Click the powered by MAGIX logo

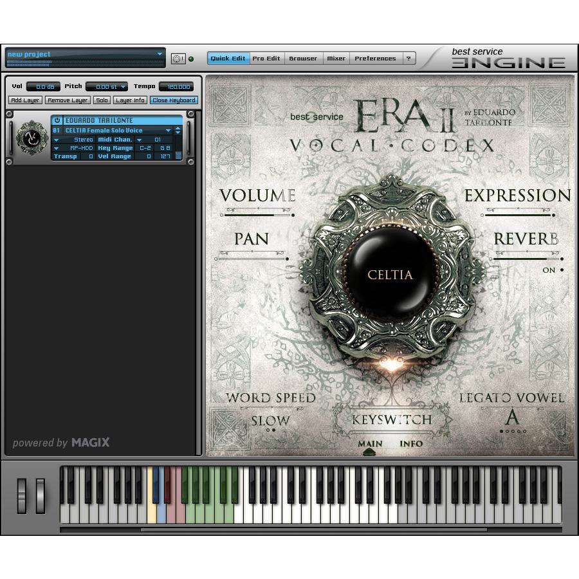pyautogui.click(x=61, y=443)
